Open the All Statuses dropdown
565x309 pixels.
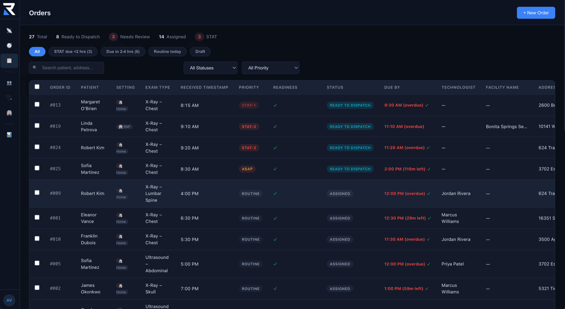(x=210, y=68)
